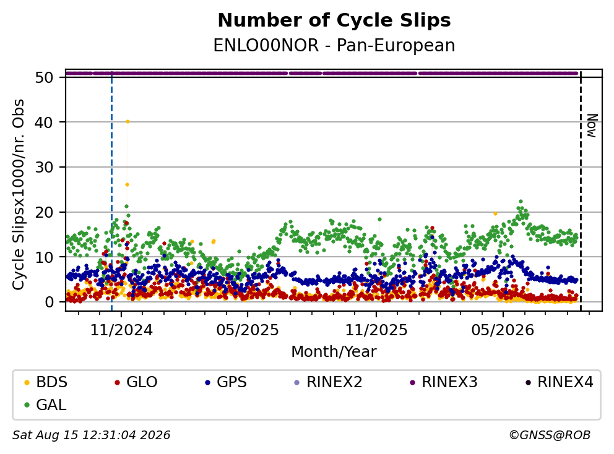Click the red GLO legend marker
The image size is (614, 454).
[x=117, y=382]
